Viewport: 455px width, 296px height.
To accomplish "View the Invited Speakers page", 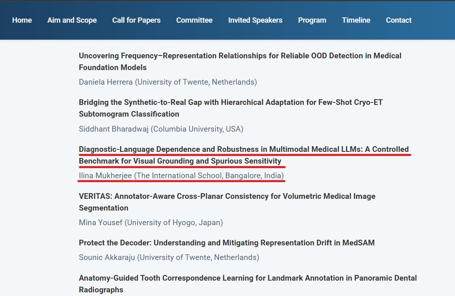I will coord(255,20).
